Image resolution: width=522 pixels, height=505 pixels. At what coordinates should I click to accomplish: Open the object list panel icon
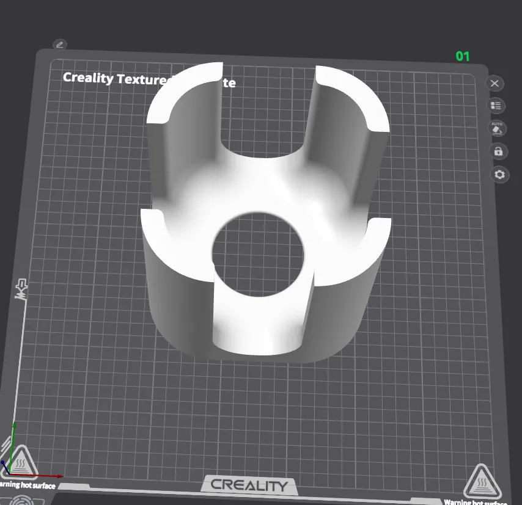tap(496, 106)
